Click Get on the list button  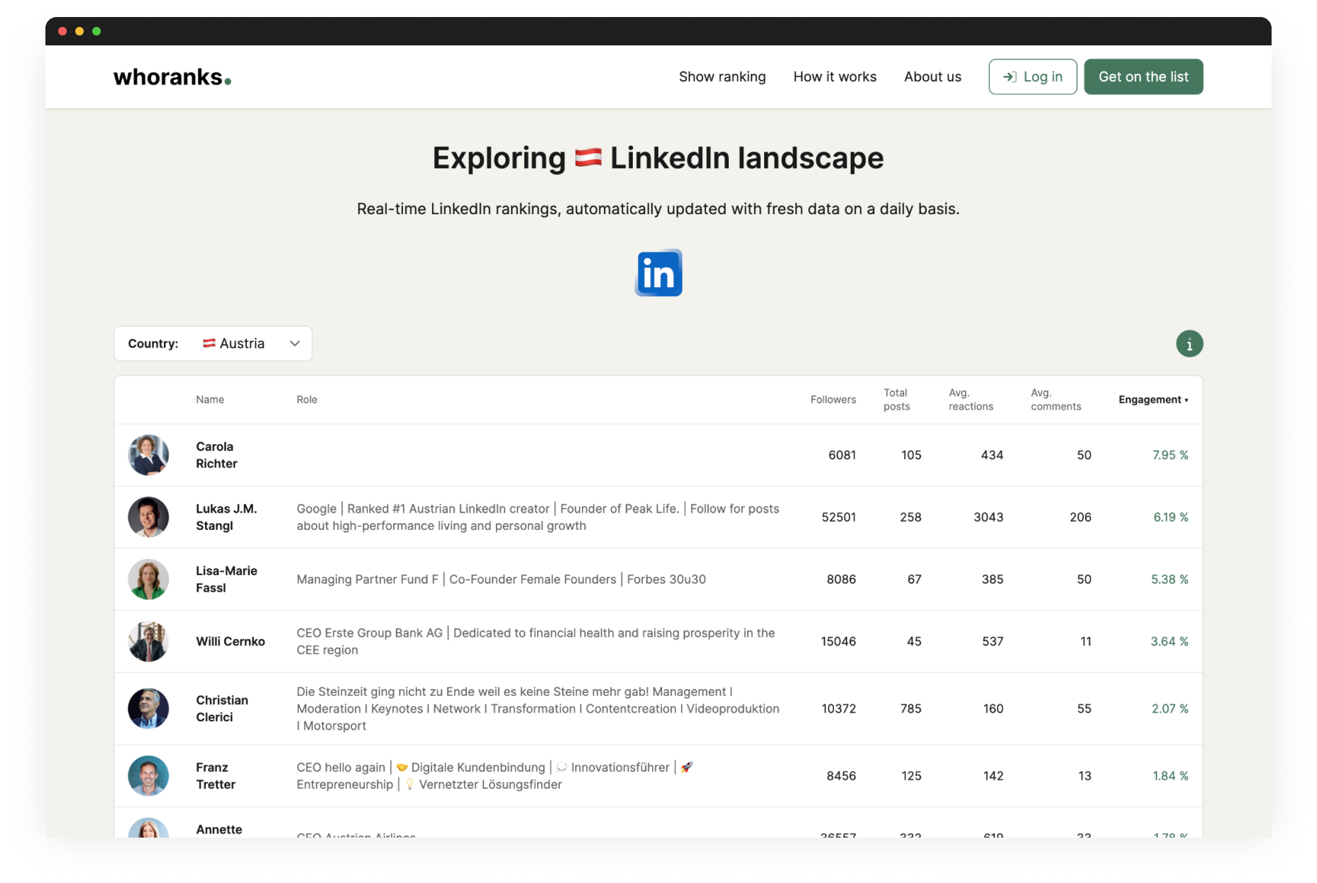(x=1143, y=77)
